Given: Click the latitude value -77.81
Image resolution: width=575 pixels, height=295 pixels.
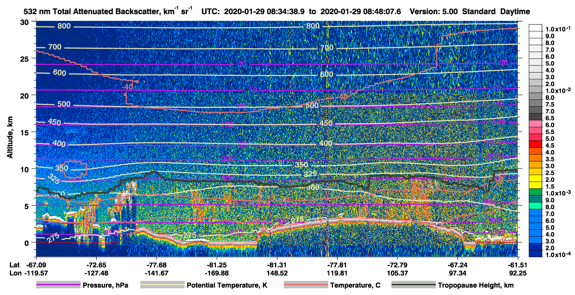Looking at the screenshot, I should click(337, 265).
